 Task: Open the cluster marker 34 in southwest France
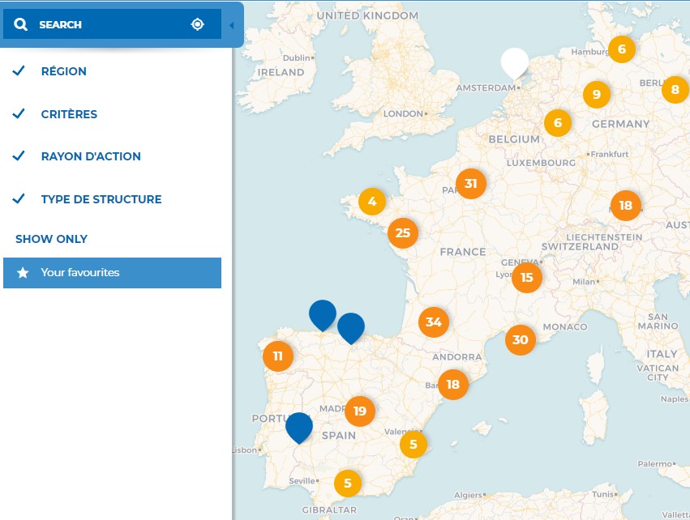click(434, 322)
